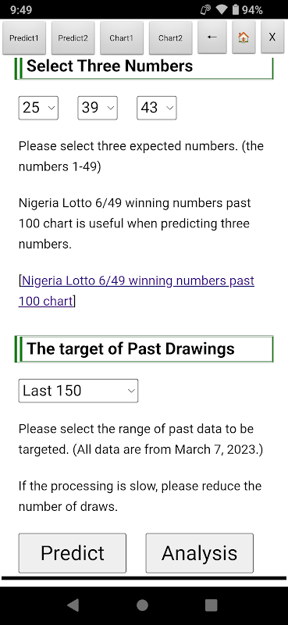Open the third number dropdown showing 43

[x=157, y=108]
